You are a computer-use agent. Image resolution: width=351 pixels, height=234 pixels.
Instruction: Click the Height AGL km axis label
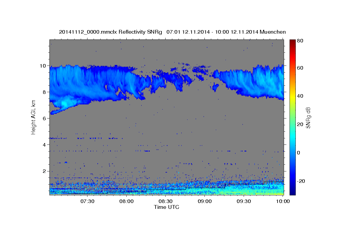click(x=33, y=117)
